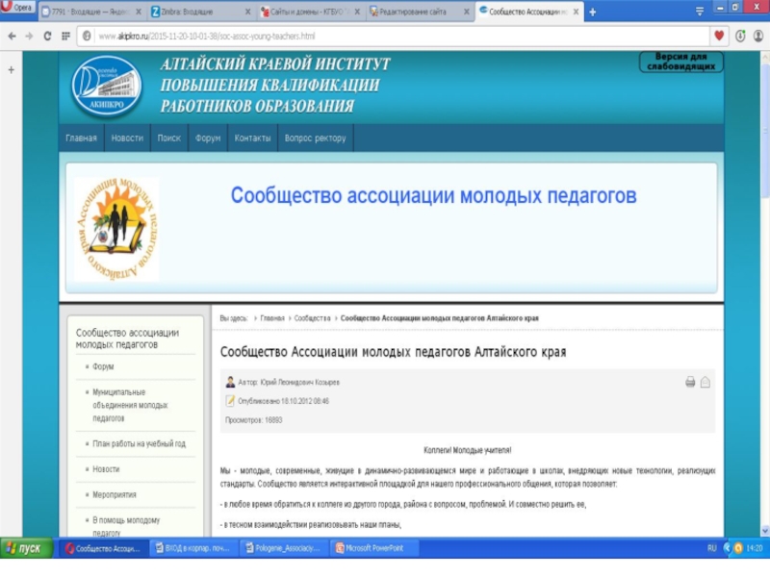The image size is (770, 577).
Task: Switch to the 7791 Входящие Яндекс tab
Action: [x=90, y=12]
